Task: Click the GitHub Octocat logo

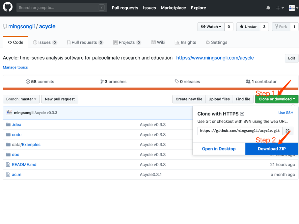Action: [x=8, y=8]
